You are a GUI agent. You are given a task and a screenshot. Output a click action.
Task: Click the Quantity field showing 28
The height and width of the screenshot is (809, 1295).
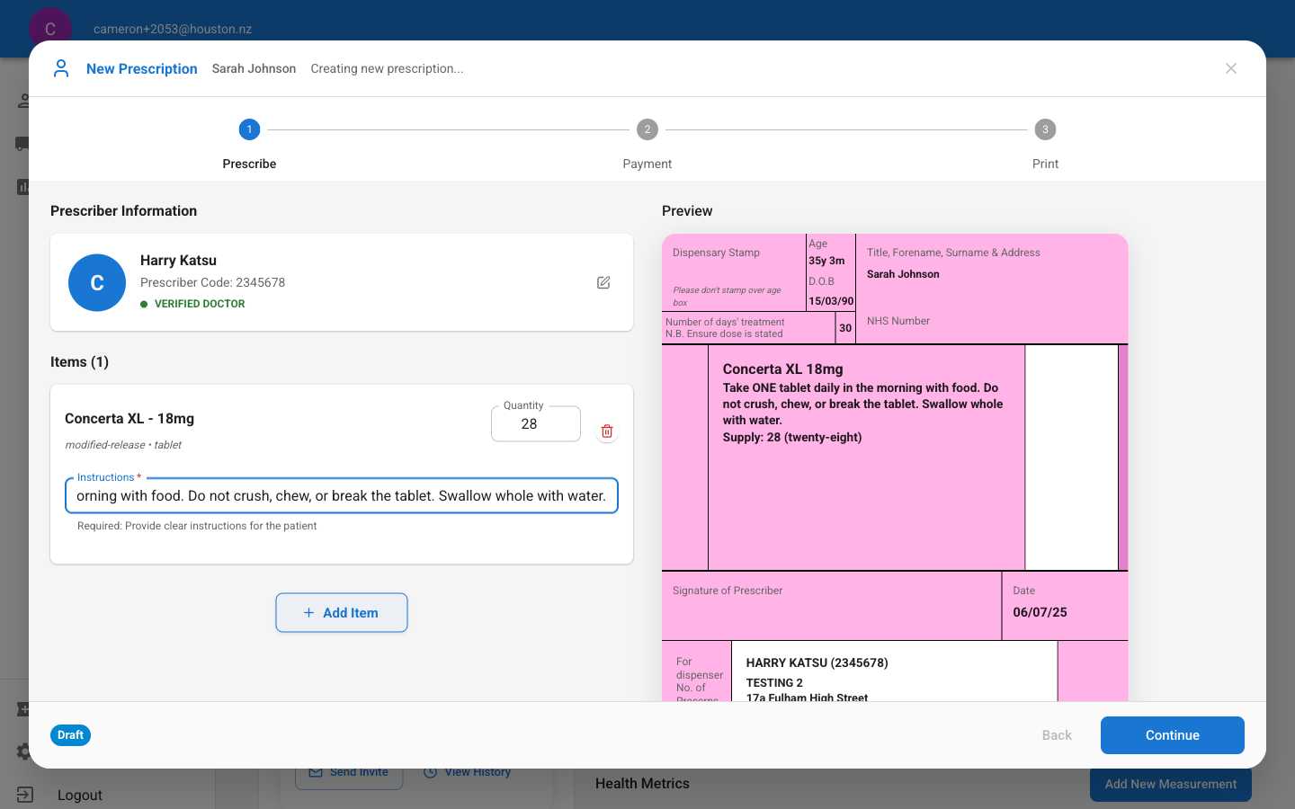pos(536,423)
